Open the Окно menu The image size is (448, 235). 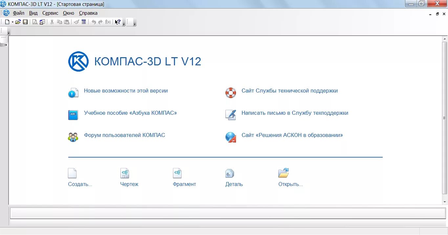click(x=69, y=13)
